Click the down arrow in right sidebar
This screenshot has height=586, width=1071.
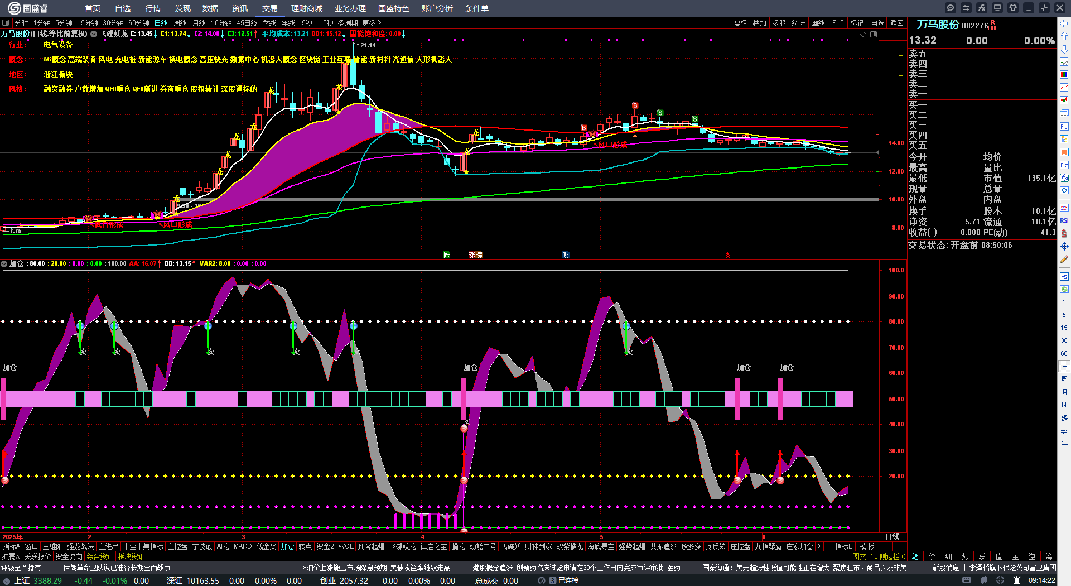point(1064,49)
